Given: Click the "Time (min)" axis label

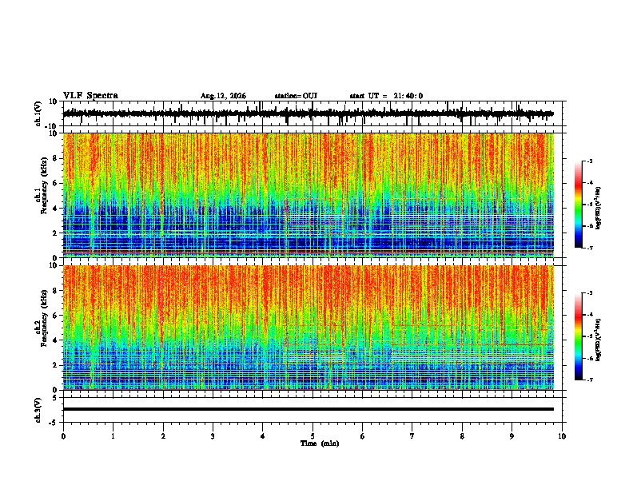Looking at the screenshot, I should [x=320, y=443].
